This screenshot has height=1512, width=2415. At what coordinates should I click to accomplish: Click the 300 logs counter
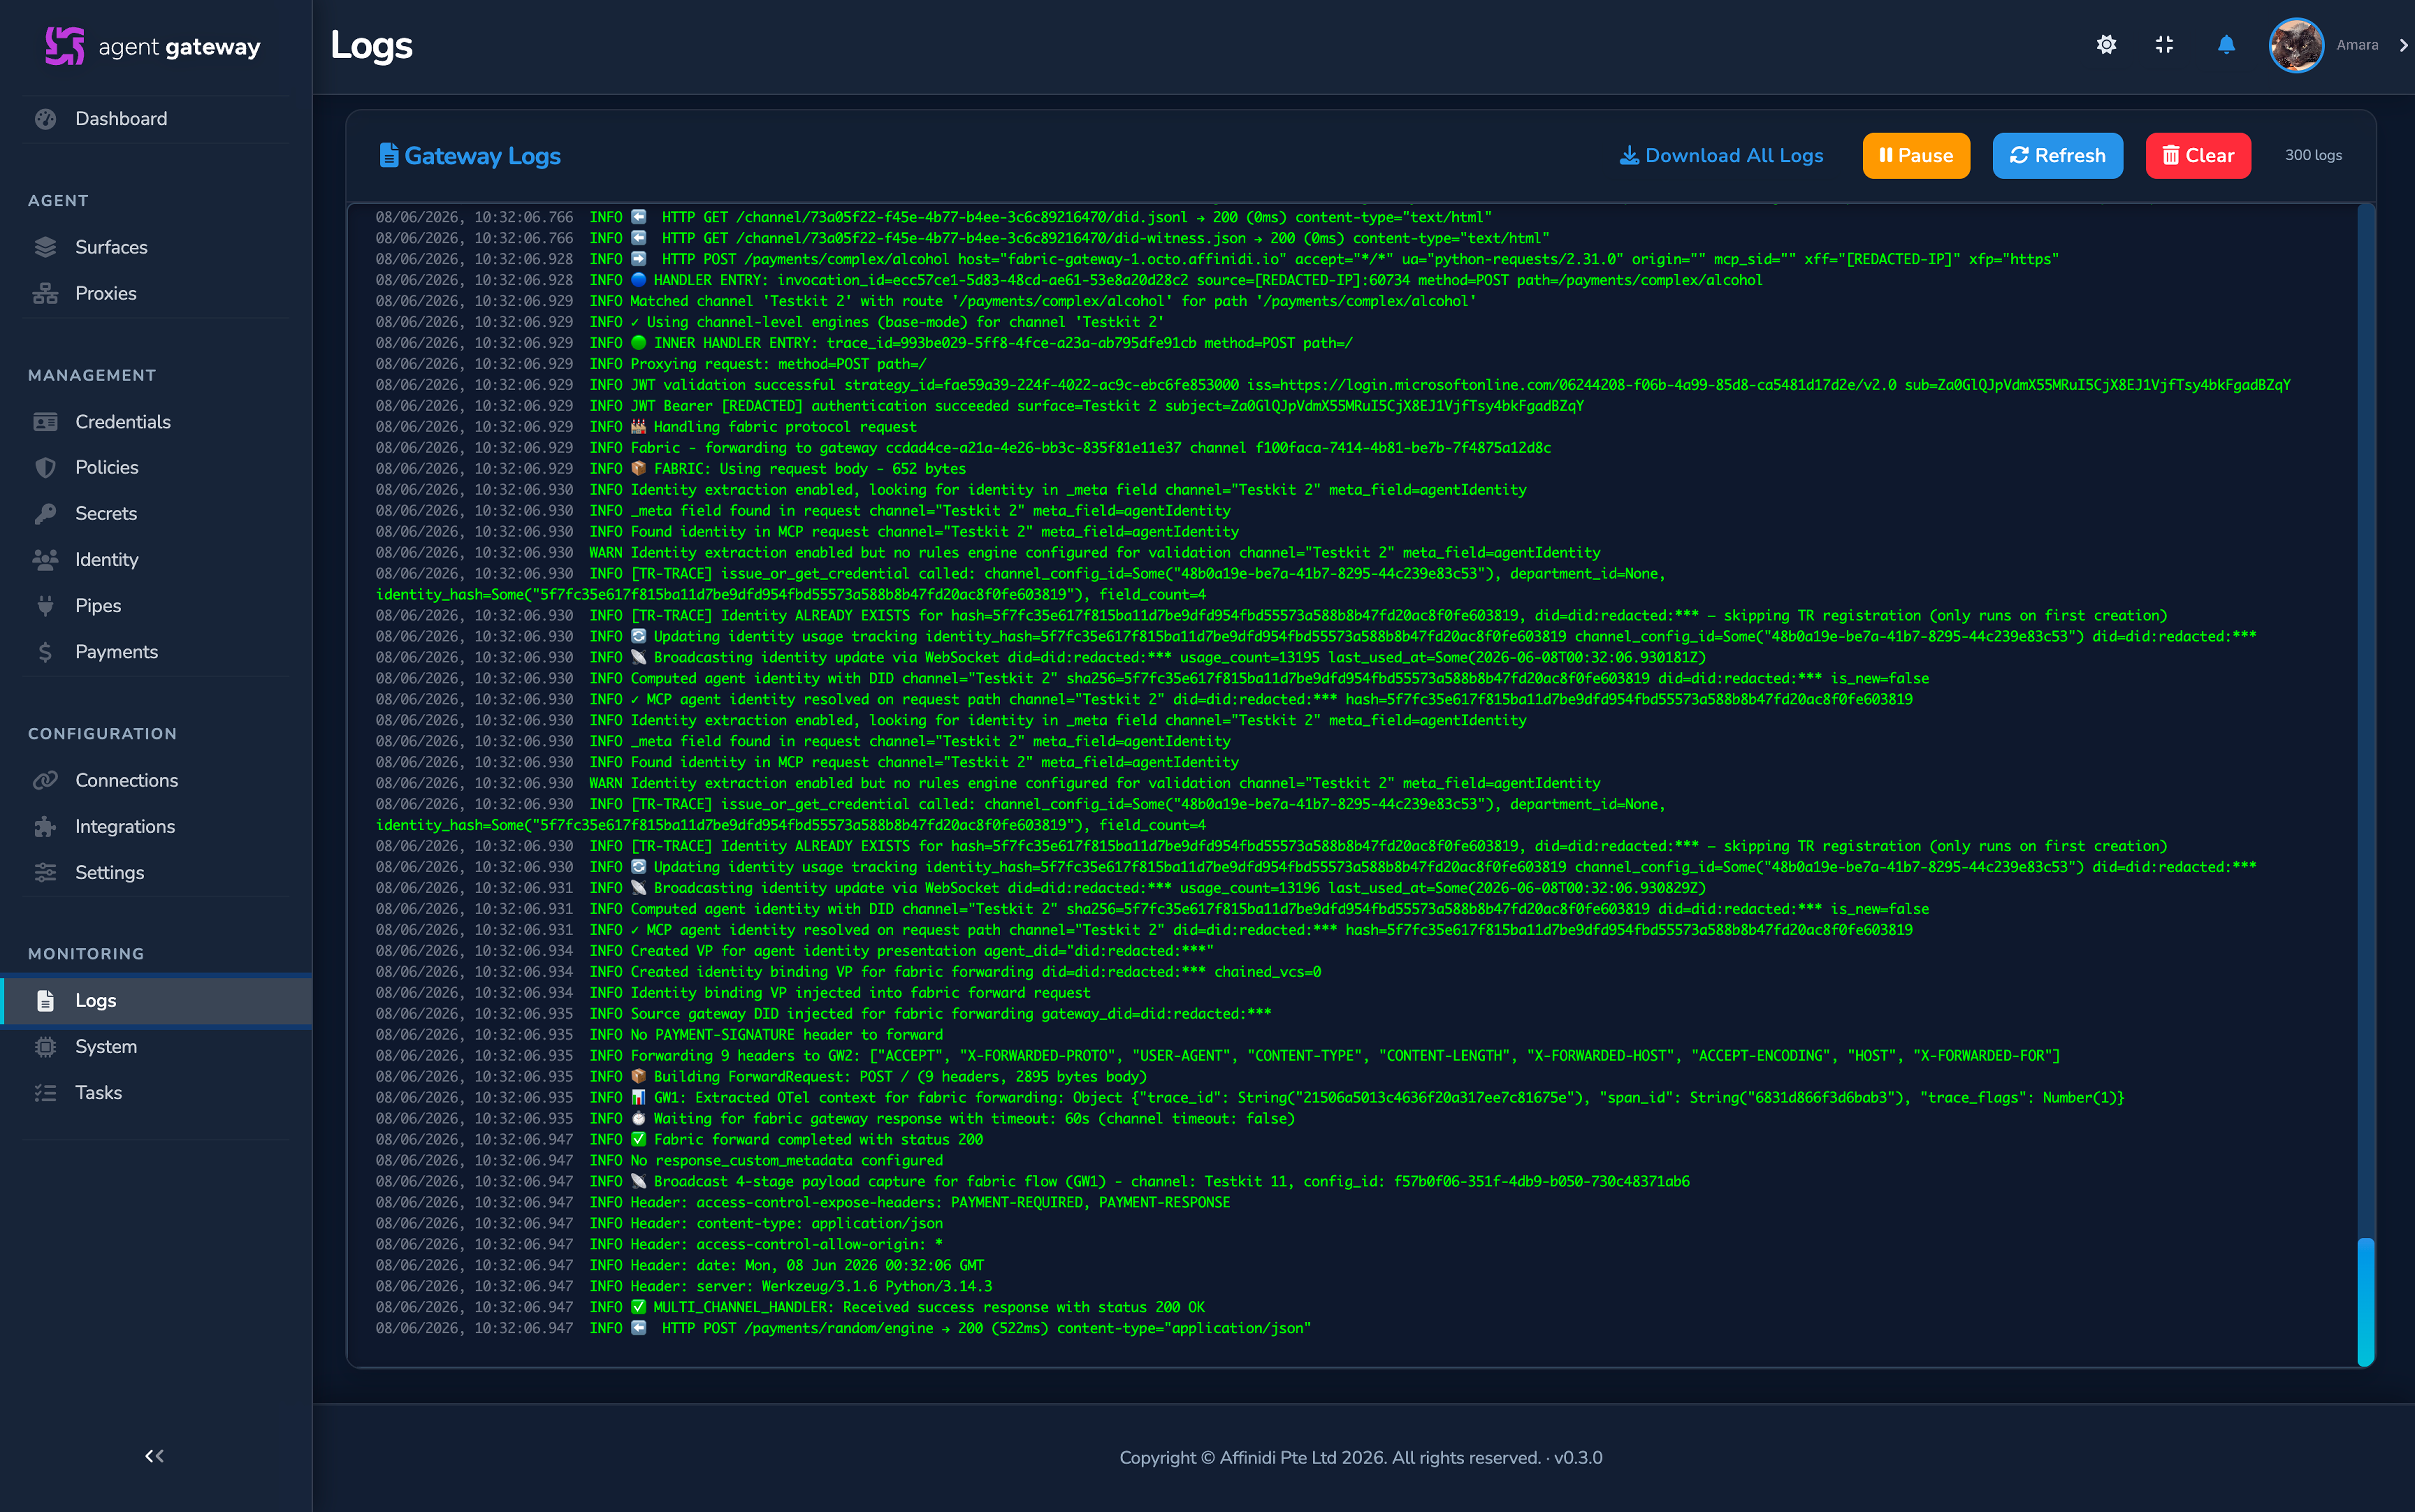tap(2313, 155)
